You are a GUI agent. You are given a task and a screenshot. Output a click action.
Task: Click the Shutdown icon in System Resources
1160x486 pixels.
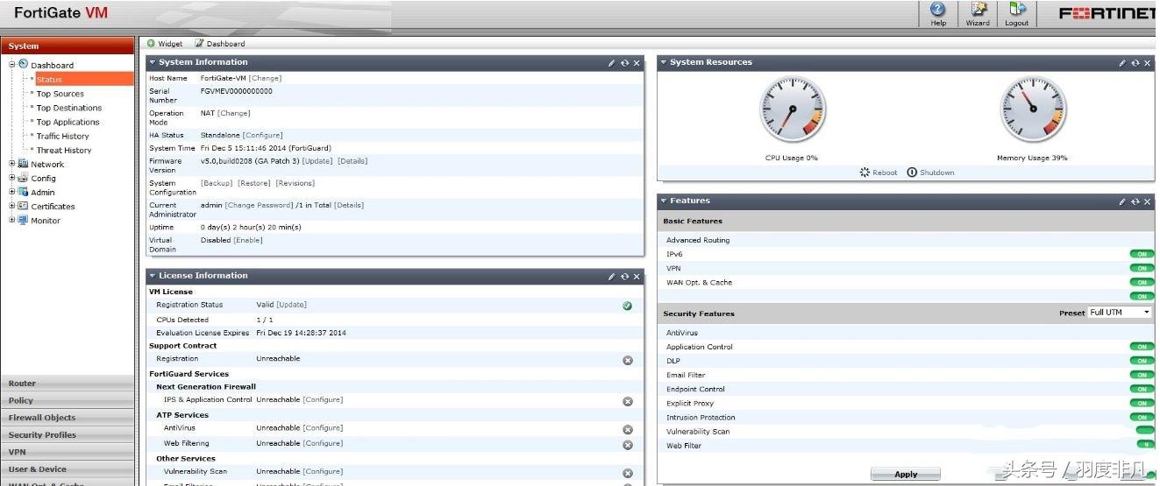[x=912, y=173]
